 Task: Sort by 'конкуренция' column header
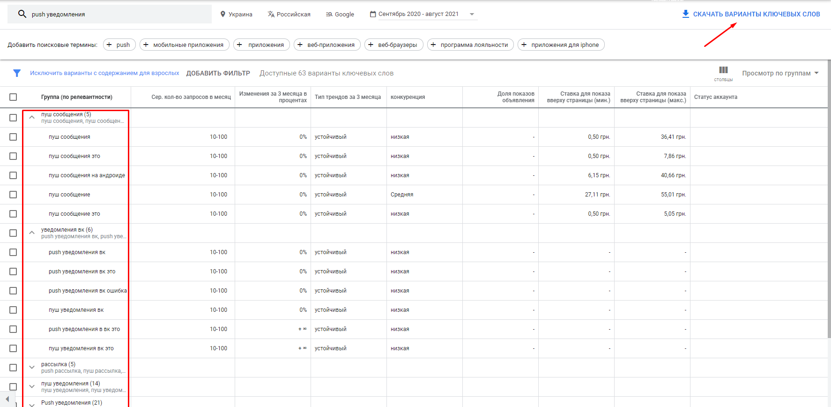point(408,97)
